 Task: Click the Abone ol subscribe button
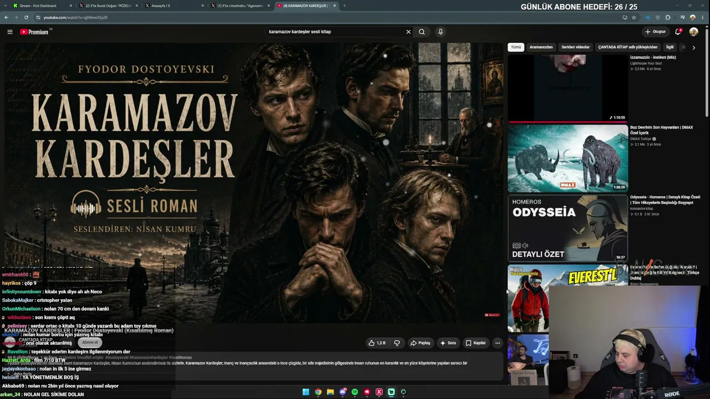[90, 342]
